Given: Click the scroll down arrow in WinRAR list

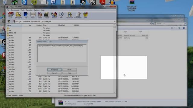Looking at the screenshot, I should tap(115, 92).
